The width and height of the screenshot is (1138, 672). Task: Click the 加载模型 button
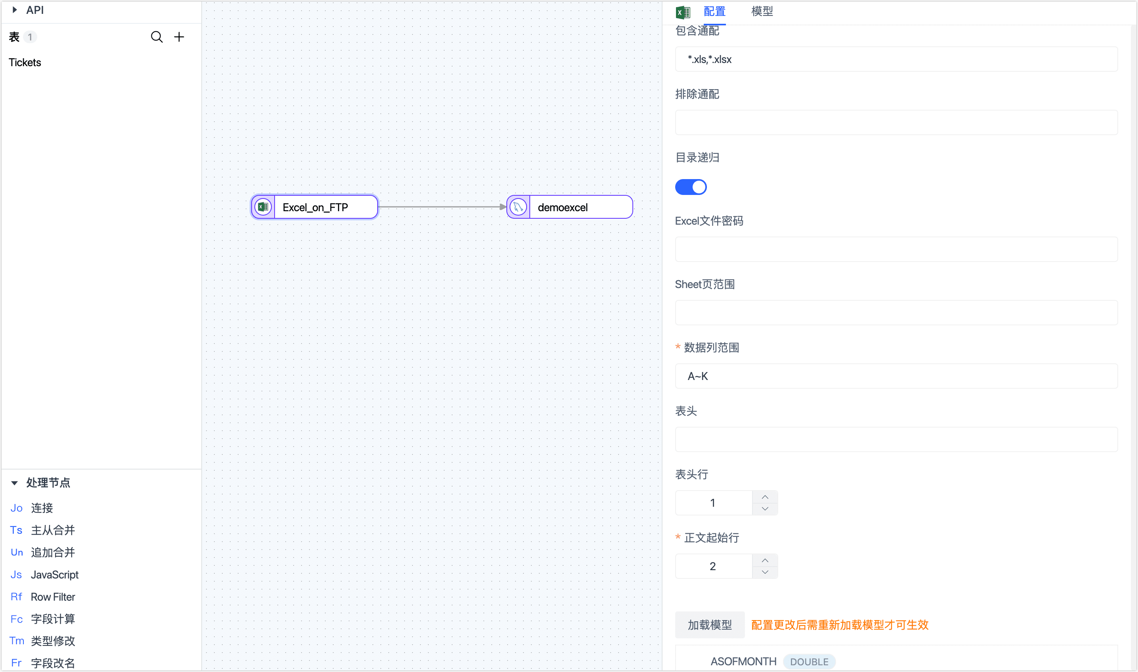[x=710, y=624]
